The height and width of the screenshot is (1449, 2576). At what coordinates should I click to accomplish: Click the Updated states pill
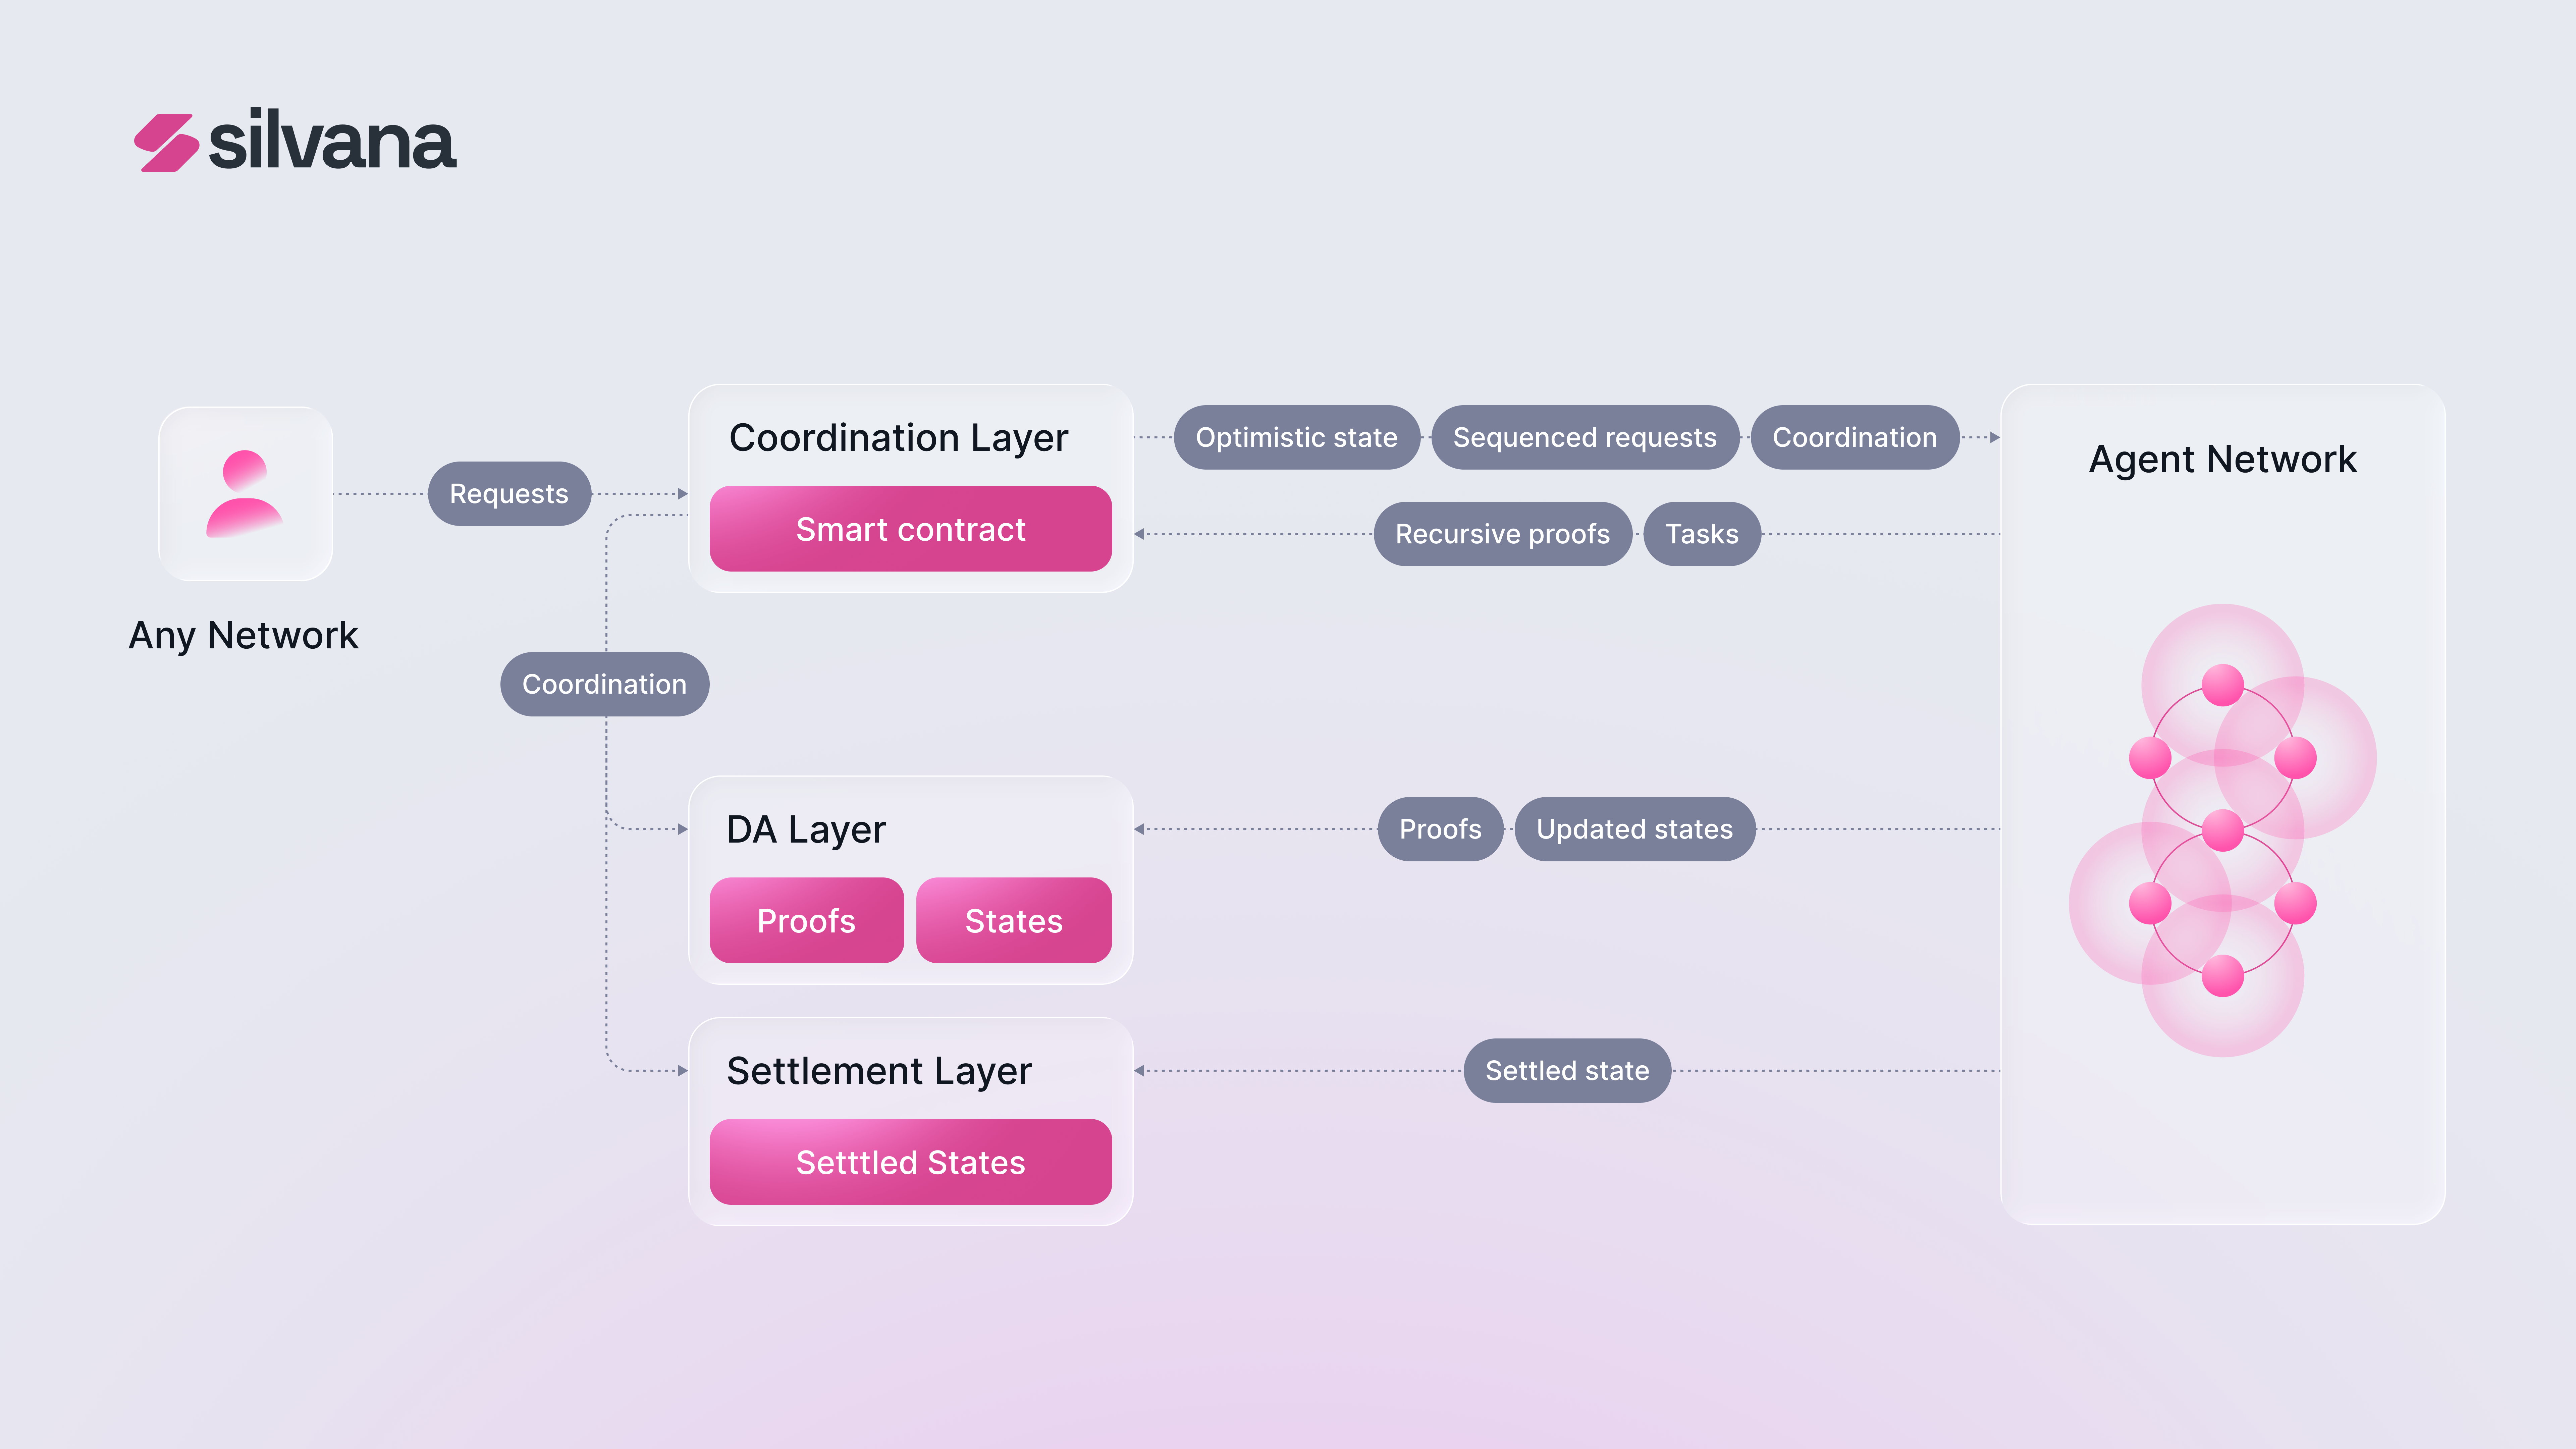tap(1634, 829)
